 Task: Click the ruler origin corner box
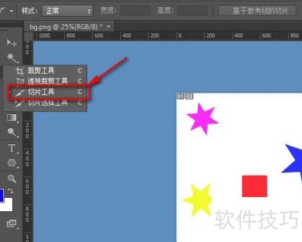click(29, 36)
